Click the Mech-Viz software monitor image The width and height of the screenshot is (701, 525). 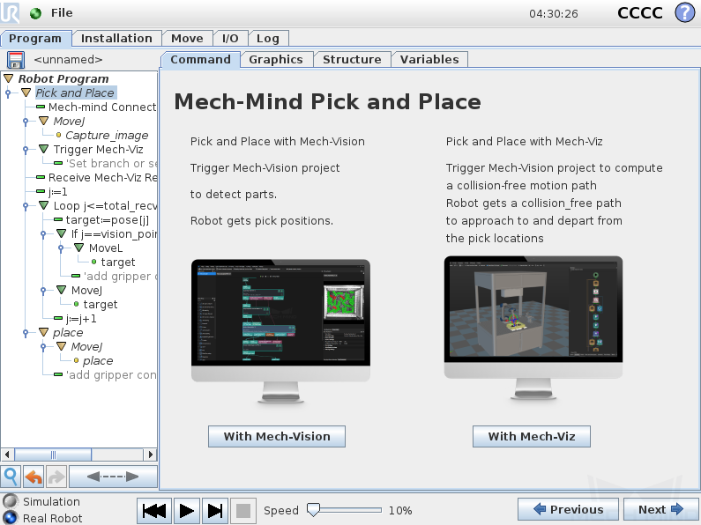click(533, 328)
